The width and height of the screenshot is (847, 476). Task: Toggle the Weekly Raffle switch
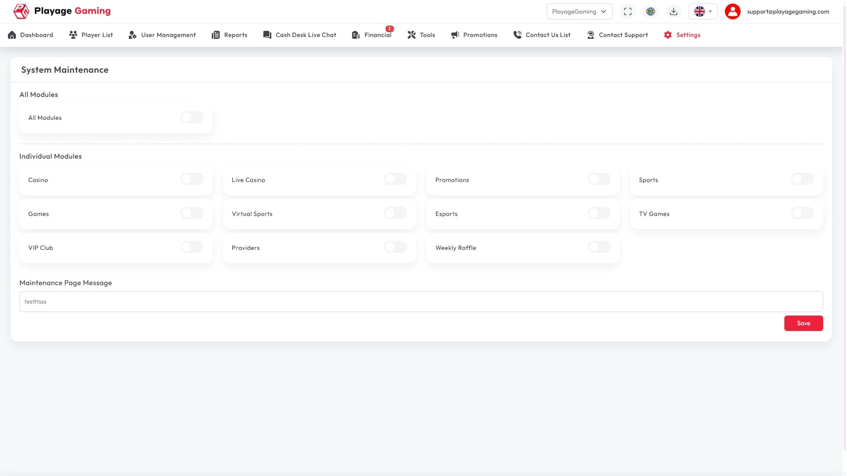(599, 247)
